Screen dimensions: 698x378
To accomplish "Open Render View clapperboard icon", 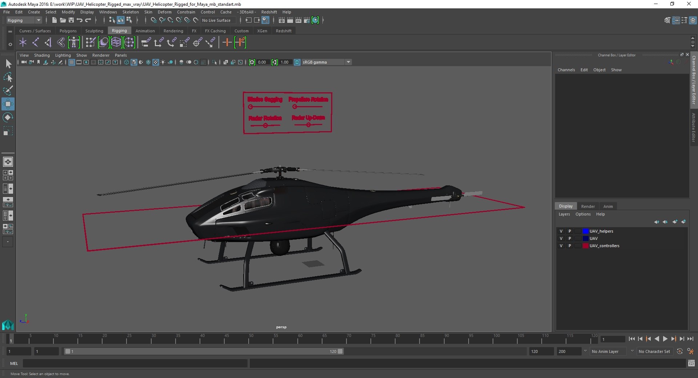I will click(282, 20).
